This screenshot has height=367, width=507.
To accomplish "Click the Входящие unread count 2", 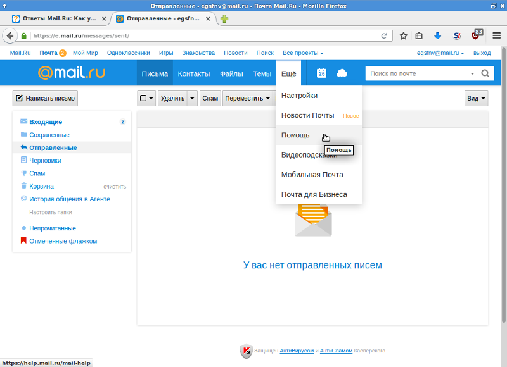I will [x=122, y=121].
